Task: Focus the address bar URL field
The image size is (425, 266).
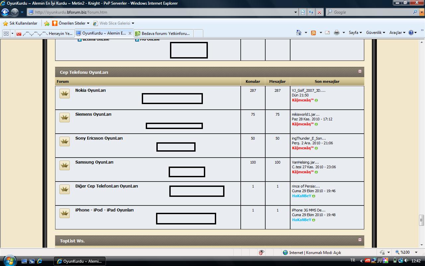Action: (x=159, y=12)
